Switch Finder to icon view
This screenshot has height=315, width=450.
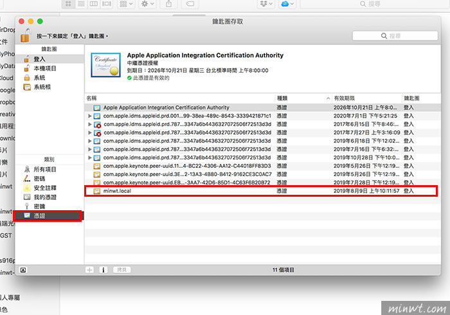point(68,4)
